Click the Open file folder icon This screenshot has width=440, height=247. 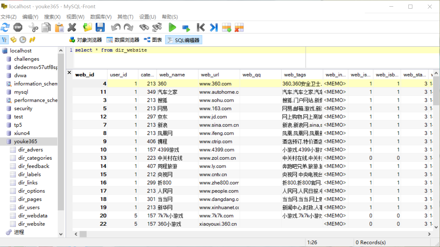tap(87, 27)
